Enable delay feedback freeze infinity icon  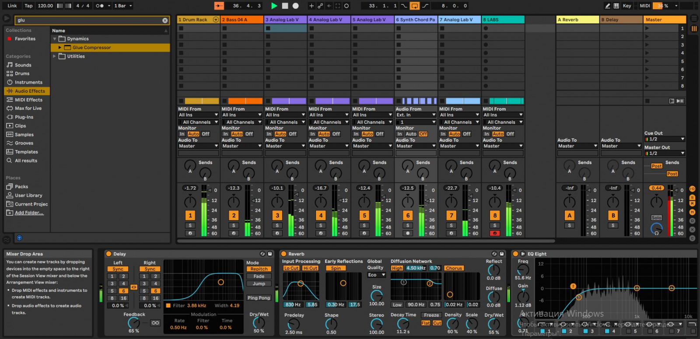[x=155, y=323]
